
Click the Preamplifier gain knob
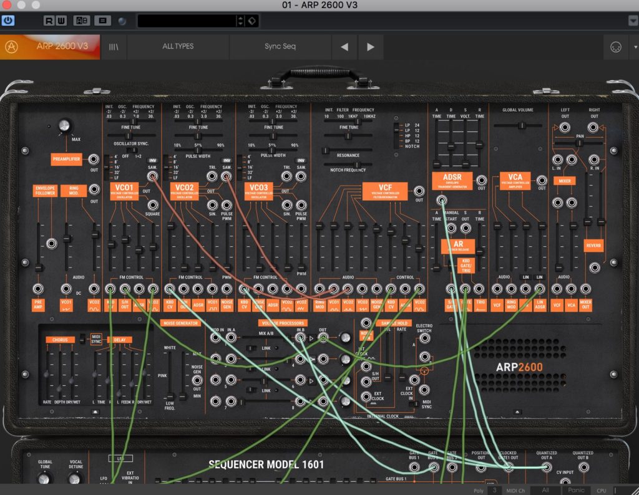[x=64, y=125]
